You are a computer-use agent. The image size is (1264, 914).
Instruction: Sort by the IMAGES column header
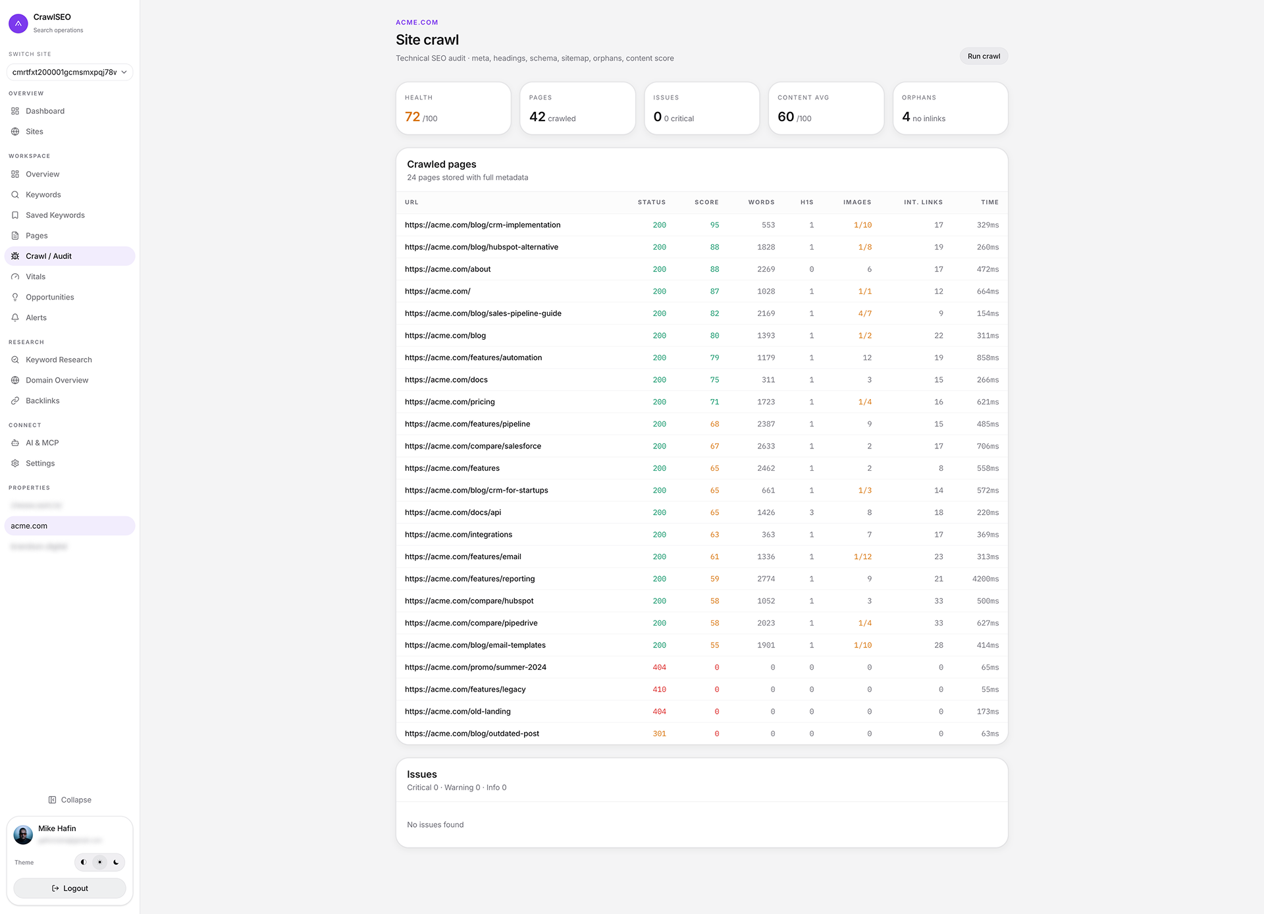point(857,202)
